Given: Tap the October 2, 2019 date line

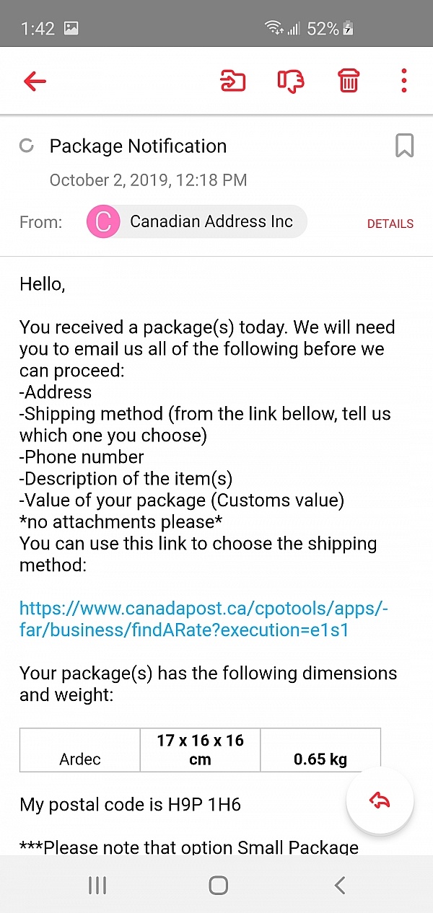Looking at the screenshot, I should pos(148,180).
